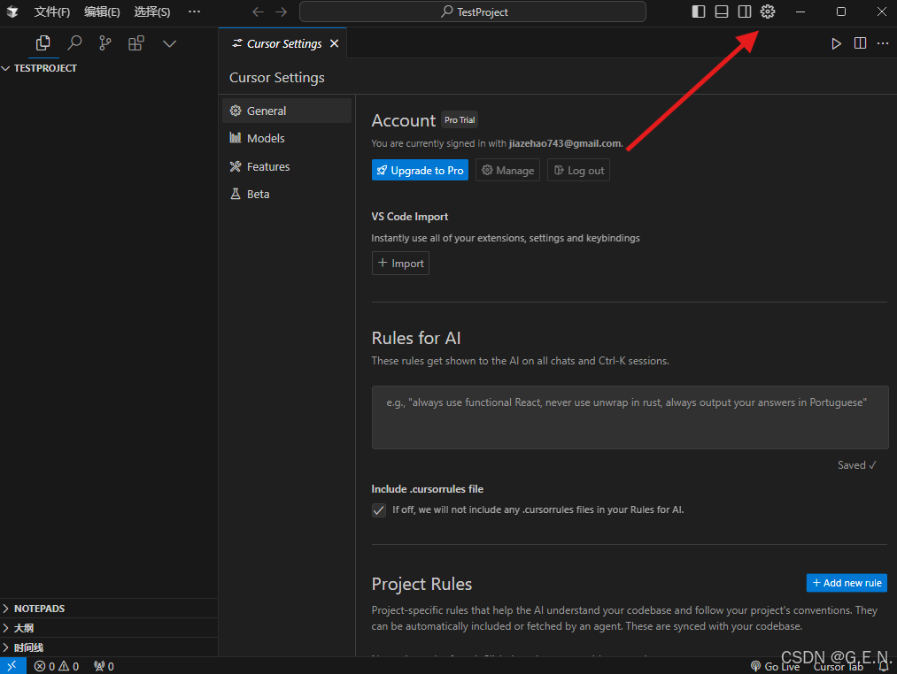897x674 pixels.
Task: Toggle the bottom panel layout icon
Action: coord(722,12)
